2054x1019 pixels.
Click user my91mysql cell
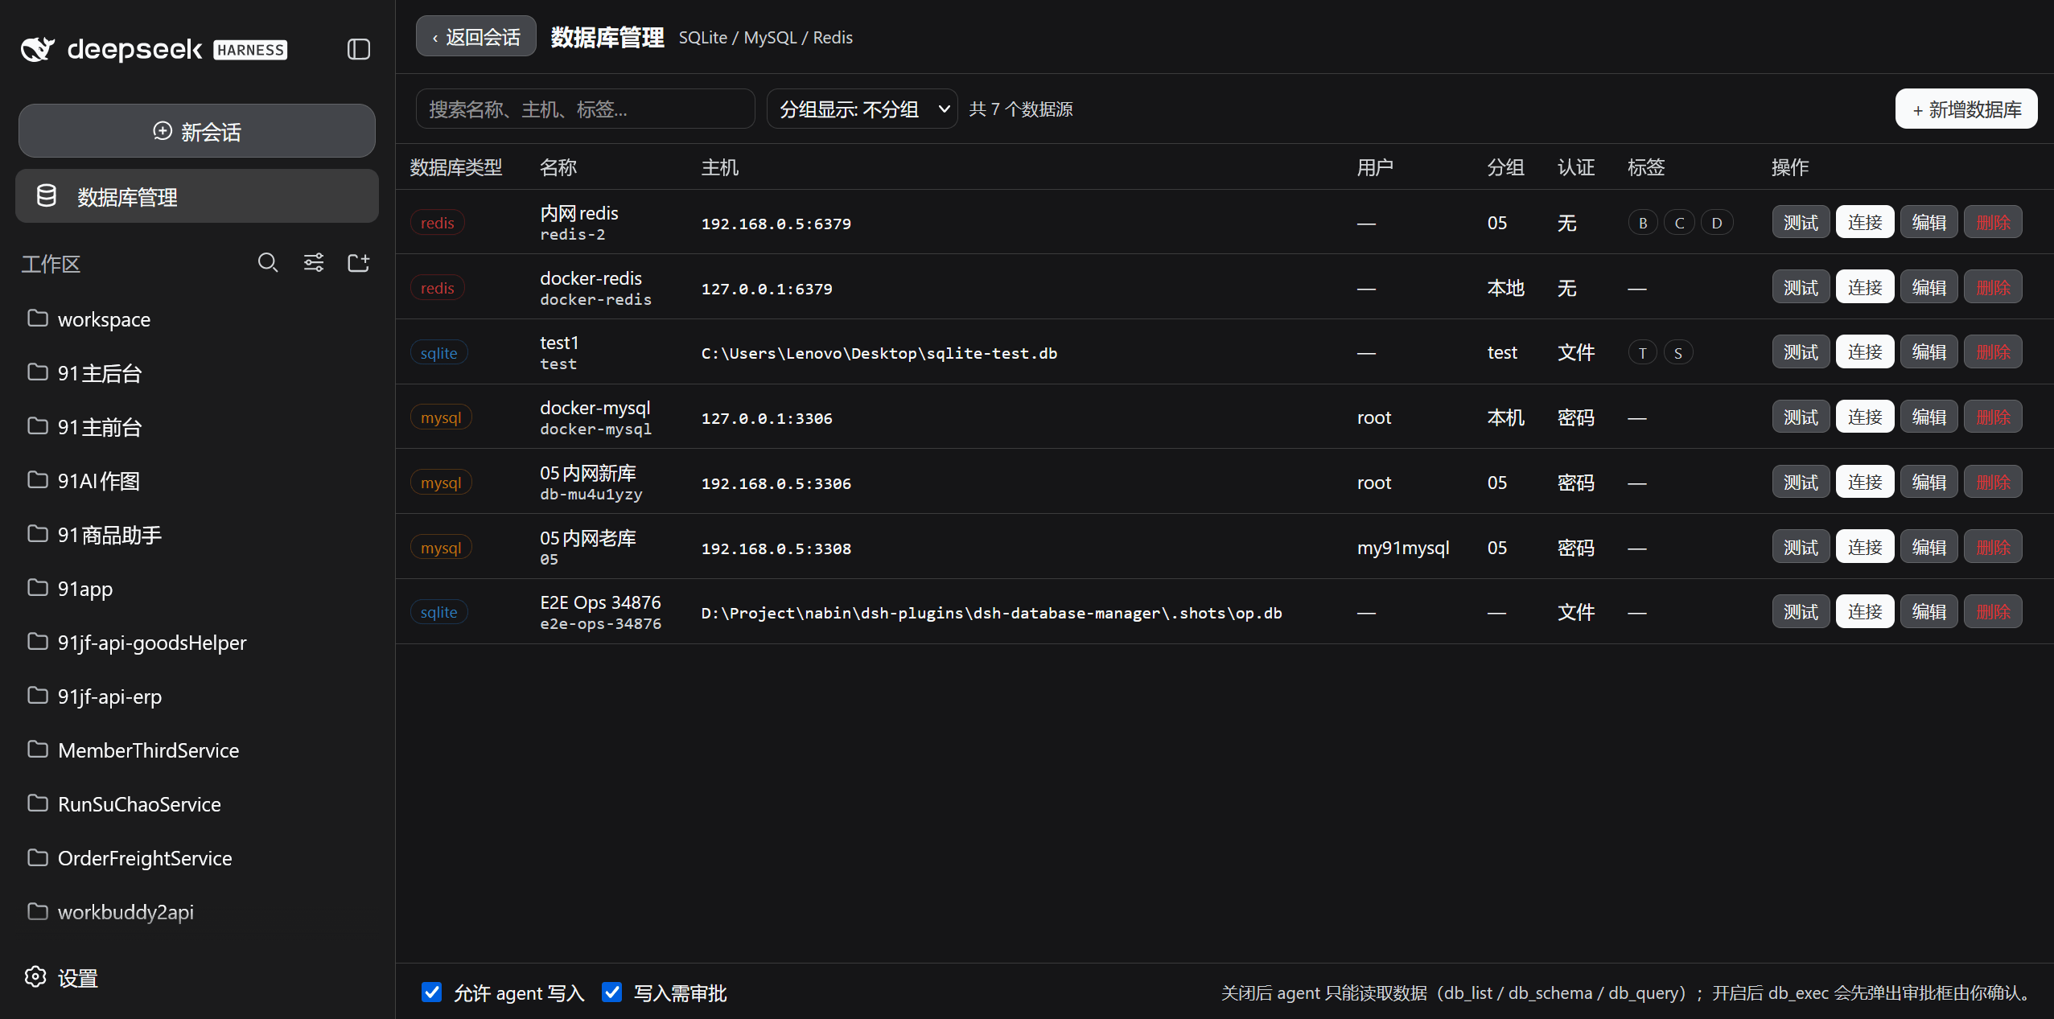[1403, 548]
